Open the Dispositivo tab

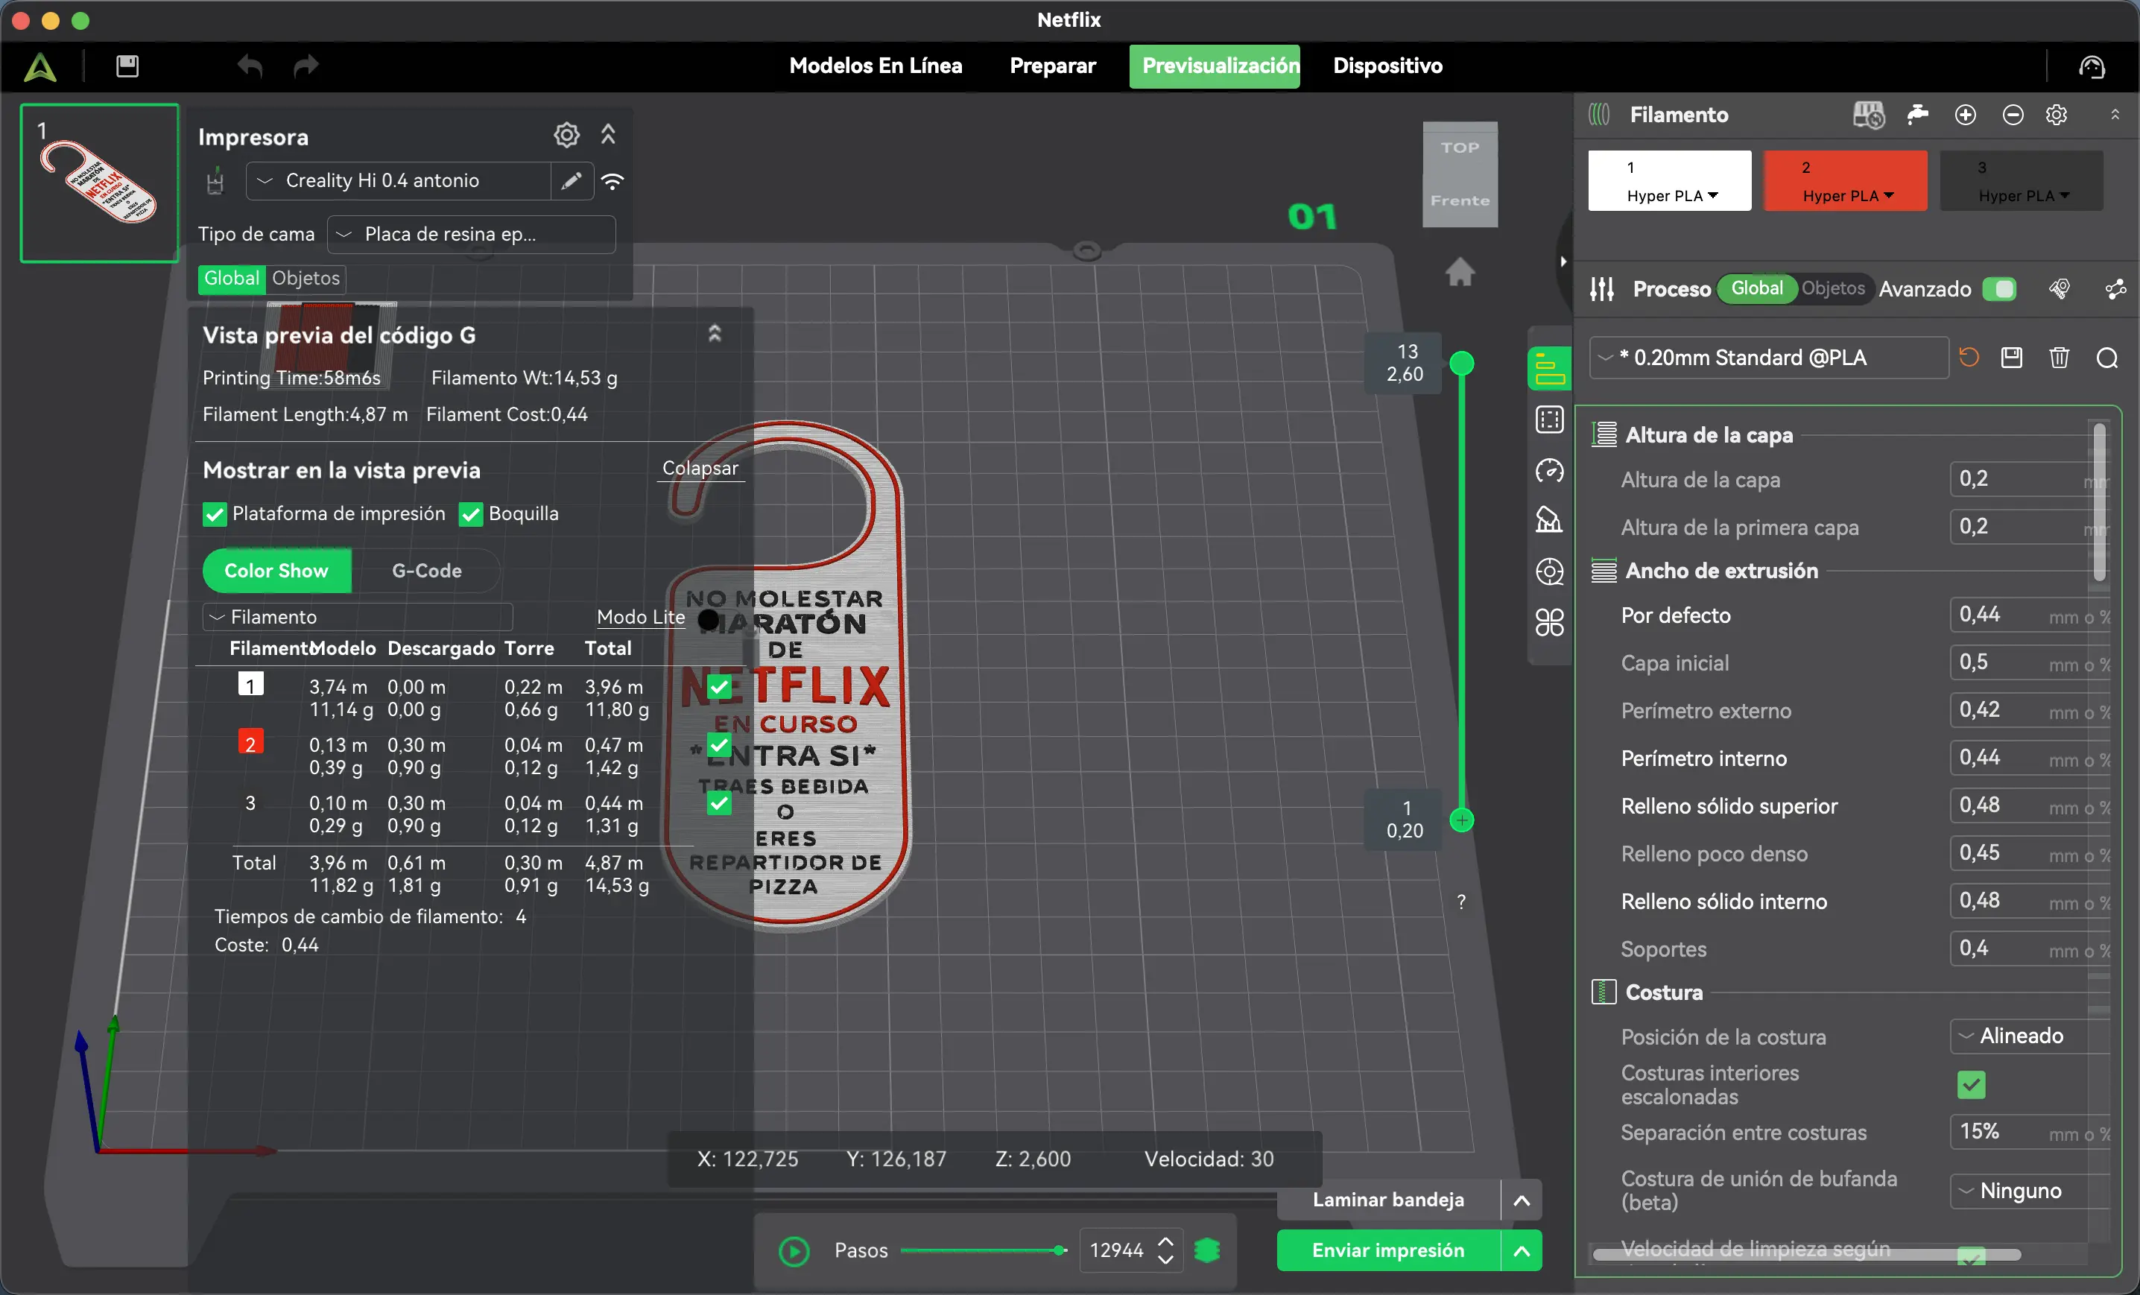(x=1388, y=66)
